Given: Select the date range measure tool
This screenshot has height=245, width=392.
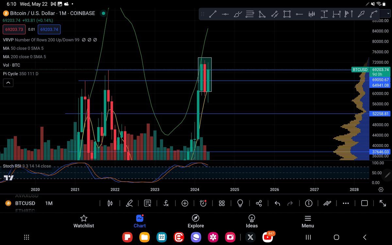Looking at the screenshot, I should coord(336,14).
